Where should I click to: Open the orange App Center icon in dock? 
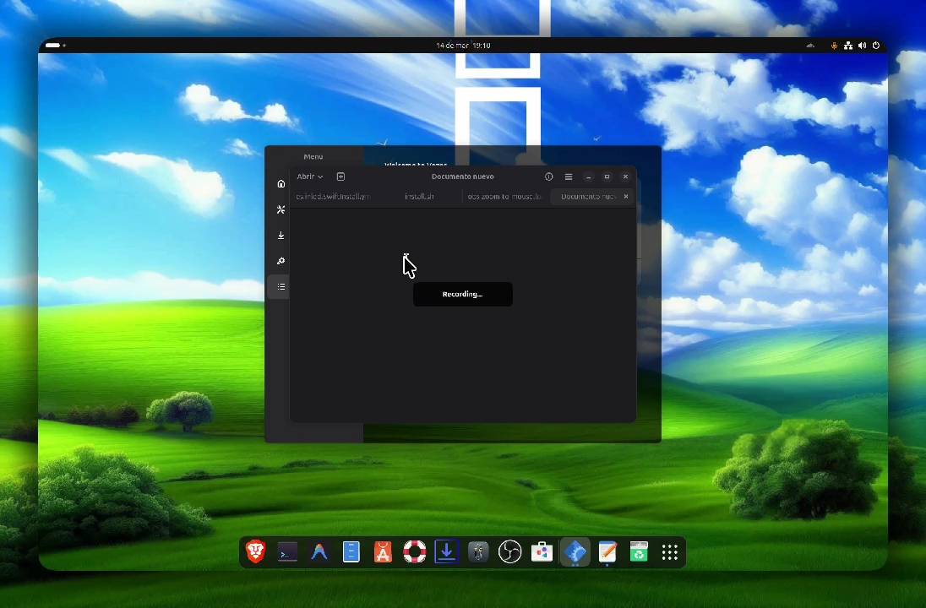[383, 552]
